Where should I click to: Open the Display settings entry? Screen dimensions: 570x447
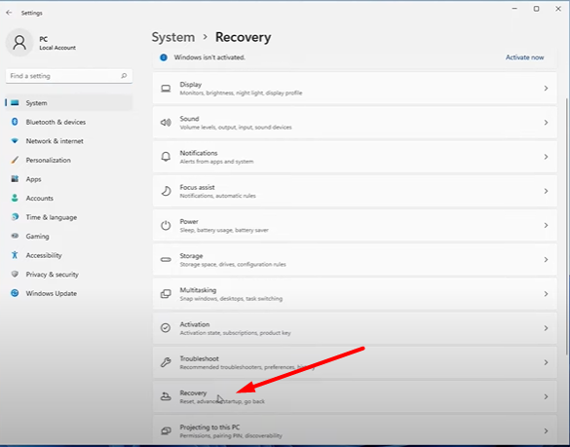point(355,89)
